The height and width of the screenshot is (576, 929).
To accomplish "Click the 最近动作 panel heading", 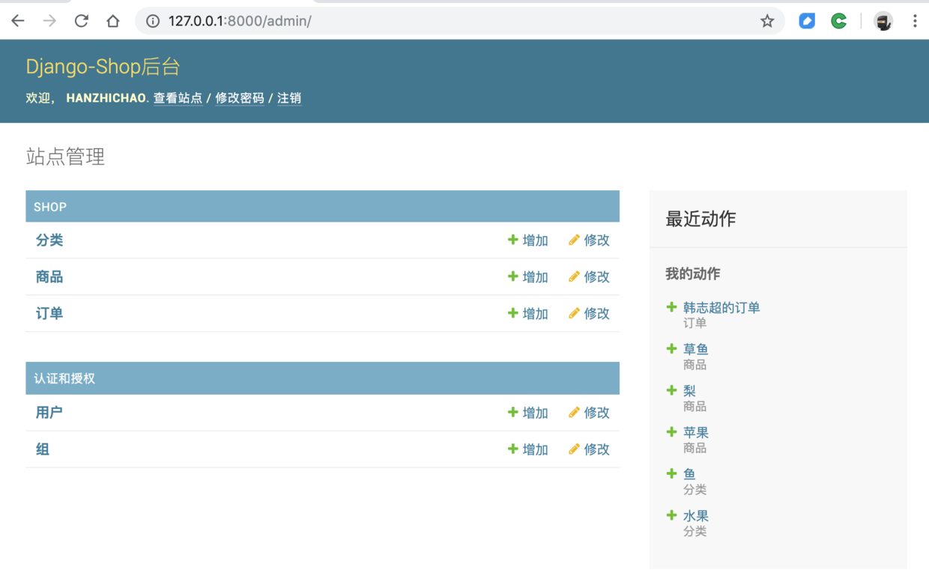I will coord(700,219).
